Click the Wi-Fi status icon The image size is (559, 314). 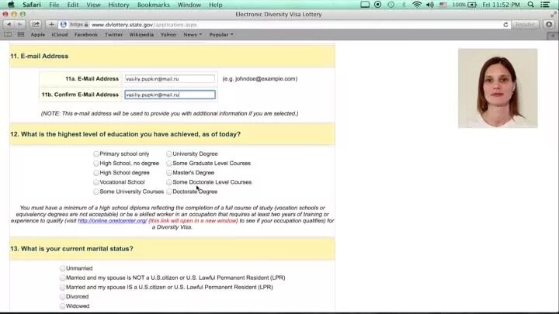[417, 5]
